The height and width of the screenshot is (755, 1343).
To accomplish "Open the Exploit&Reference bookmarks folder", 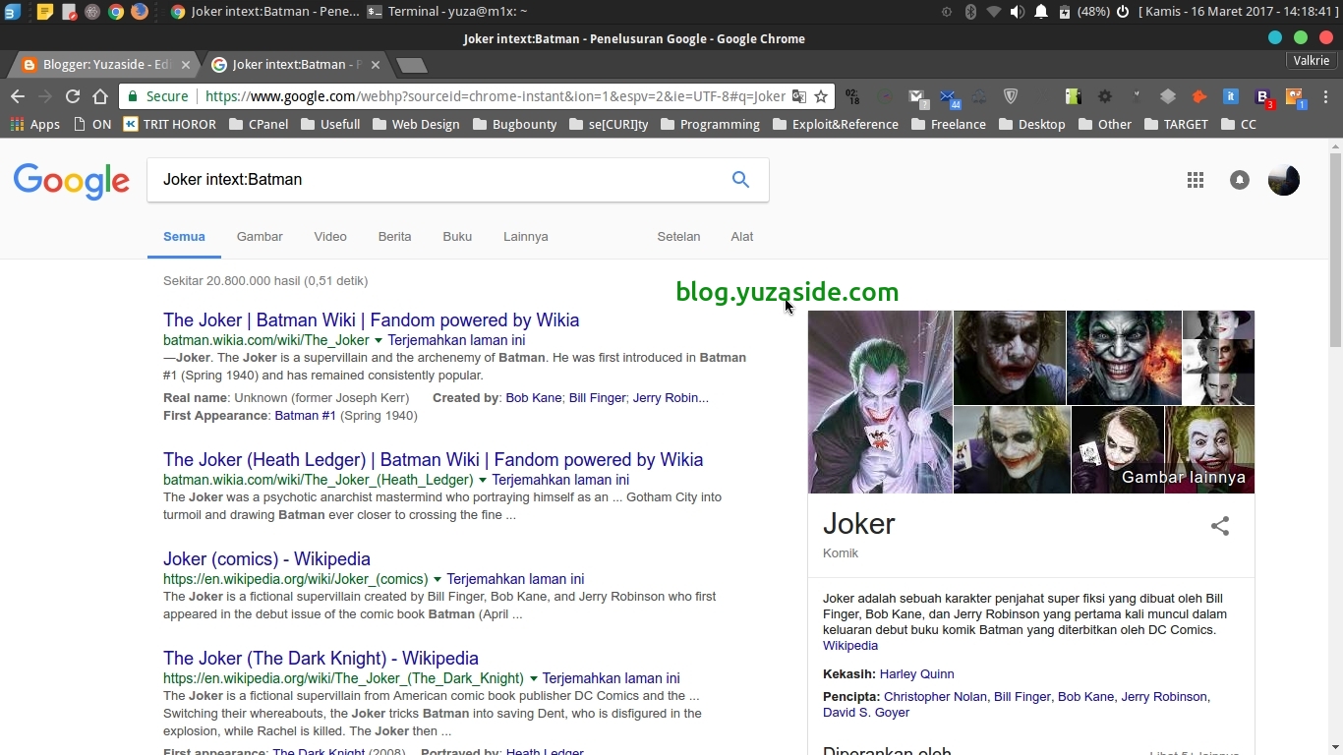I will (836, 124).
